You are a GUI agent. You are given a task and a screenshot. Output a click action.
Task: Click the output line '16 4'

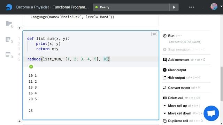pyautogui.click(x=32, y=93)
